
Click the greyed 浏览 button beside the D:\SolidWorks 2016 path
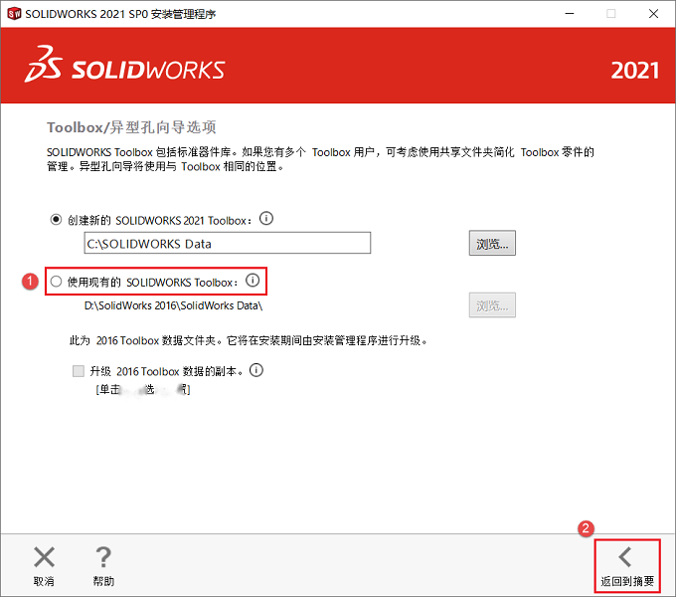coord(492,305)
